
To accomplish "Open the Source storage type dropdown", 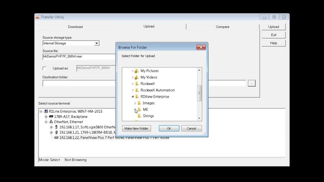I will (96, 43).
